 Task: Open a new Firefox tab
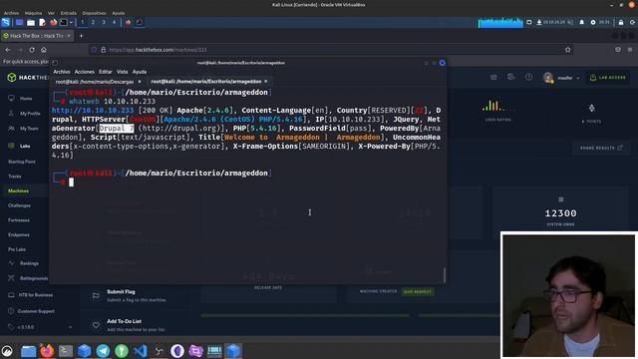[x=81, y=36]
